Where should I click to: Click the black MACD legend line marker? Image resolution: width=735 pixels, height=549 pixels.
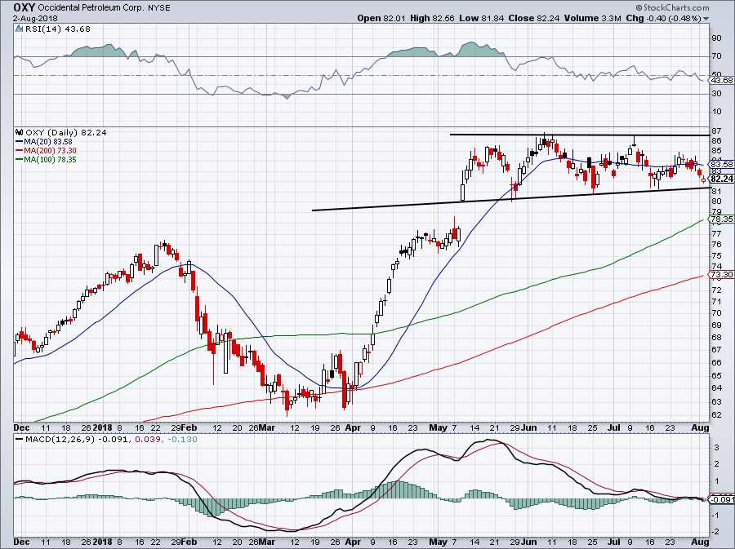[x=20, y=440]
